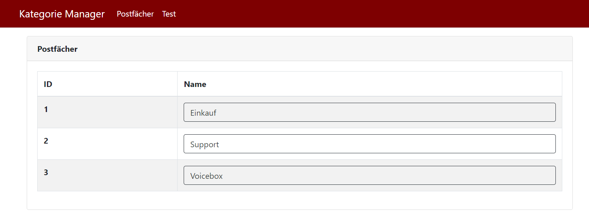Click the blank page background outside the card

[13, 121]
